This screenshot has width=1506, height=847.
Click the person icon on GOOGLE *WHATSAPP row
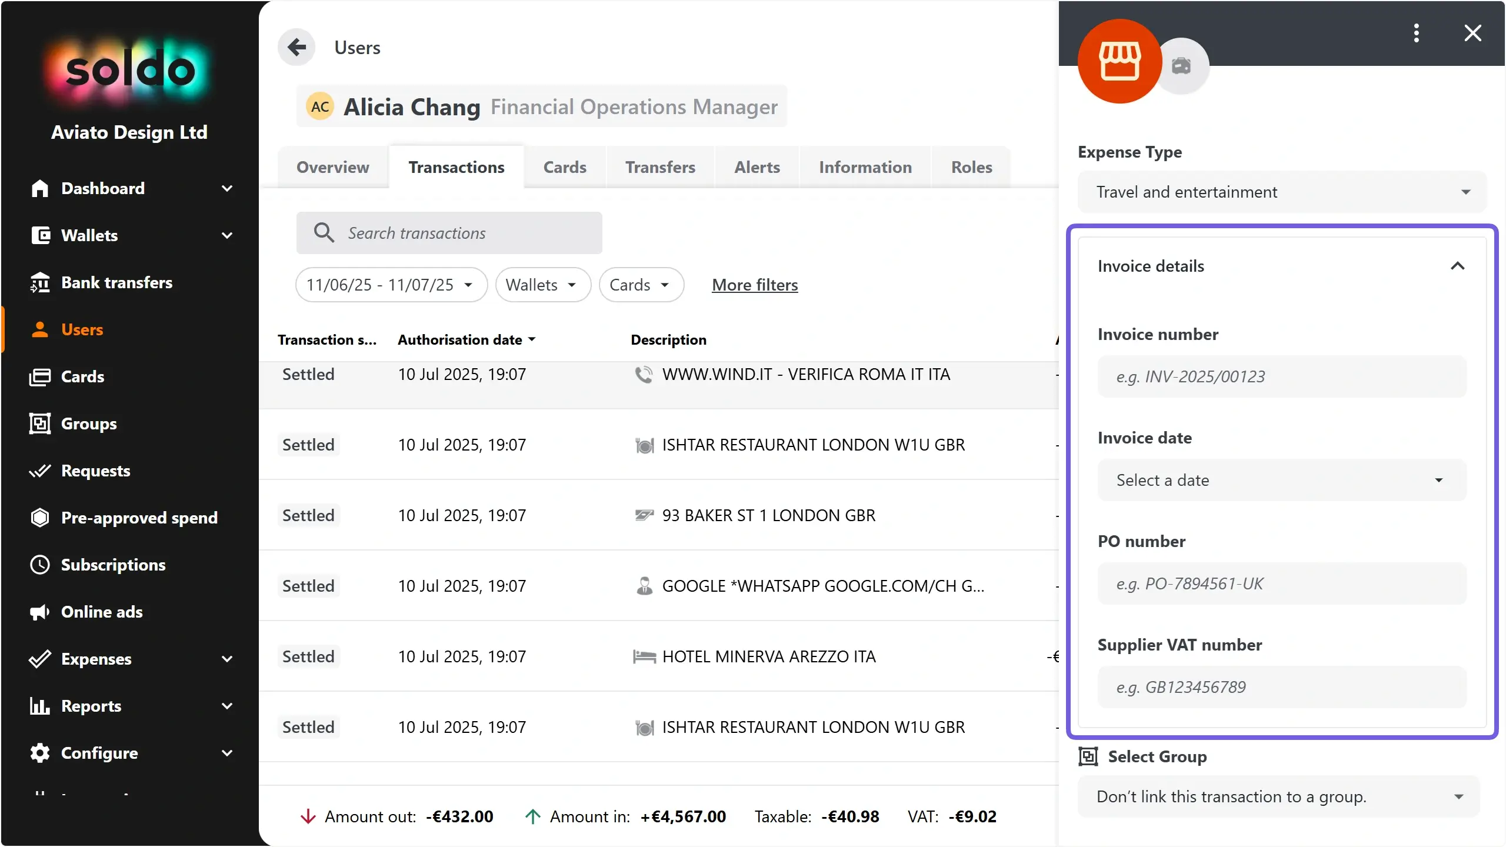(x=645, y=586)
